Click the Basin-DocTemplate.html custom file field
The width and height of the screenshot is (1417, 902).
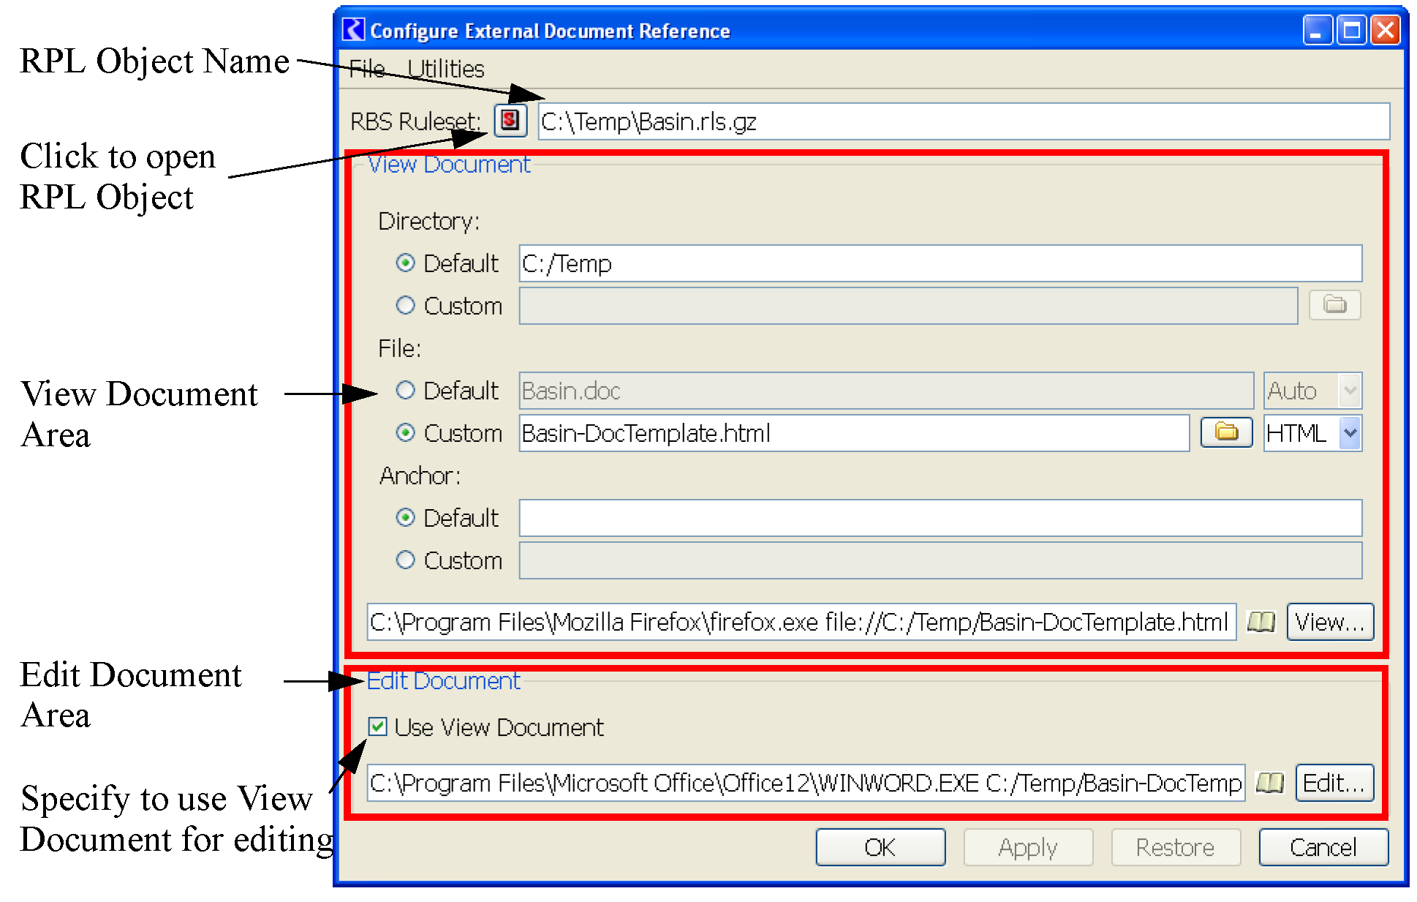(853, 433)
